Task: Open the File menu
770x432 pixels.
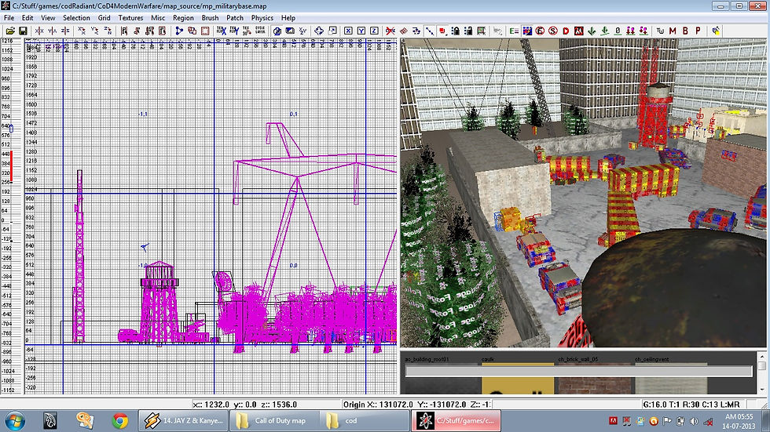Action: pos(9,17)
